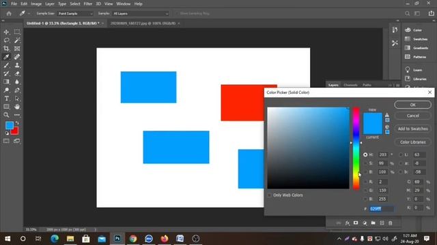The image size is (437, 245).
Task: Select the Frame tool
Action: (x=17, y=48)
